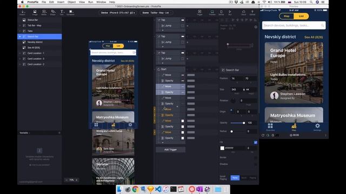The height and width of the screenshot is (194, 346).
Task: Toggle the Border checkbox
Action: pos(256,157)
